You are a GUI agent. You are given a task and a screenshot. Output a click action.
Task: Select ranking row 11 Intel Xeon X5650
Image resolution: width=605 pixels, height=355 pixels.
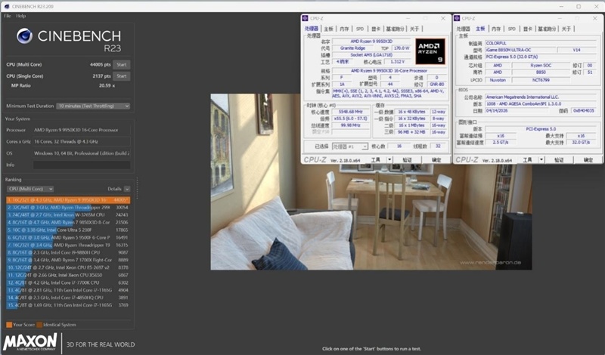click(68, 275)
